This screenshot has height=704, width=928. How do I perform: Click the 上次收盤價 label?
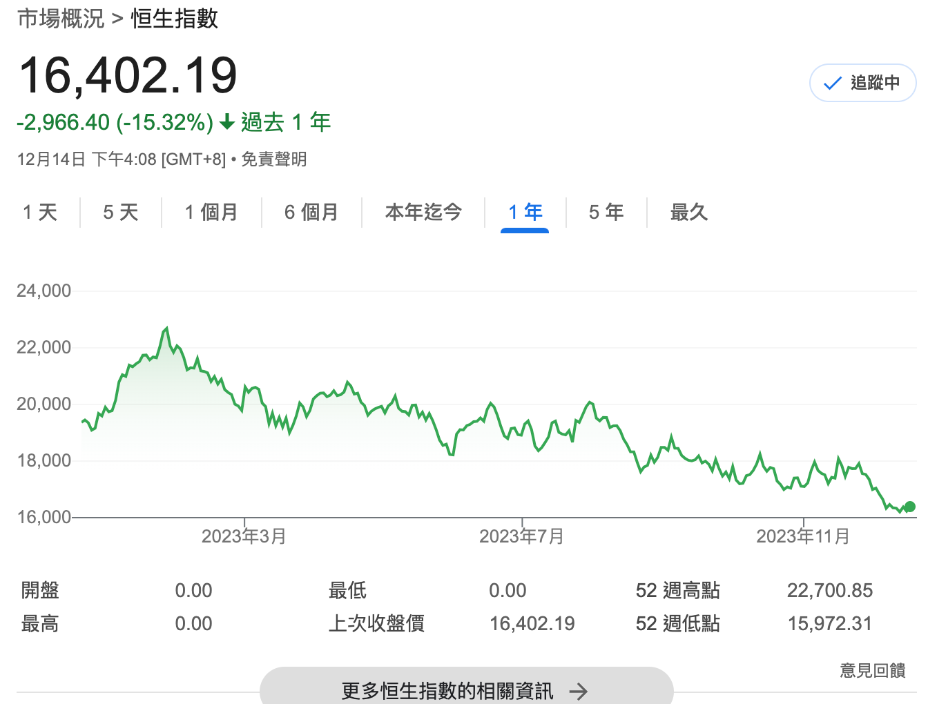(376, 624)
